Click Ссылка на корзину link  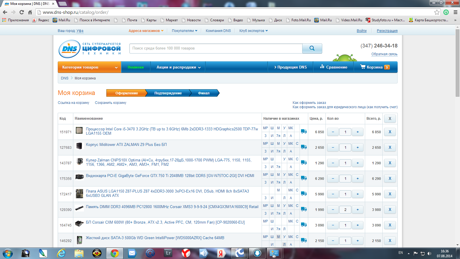tap(74, 103)
